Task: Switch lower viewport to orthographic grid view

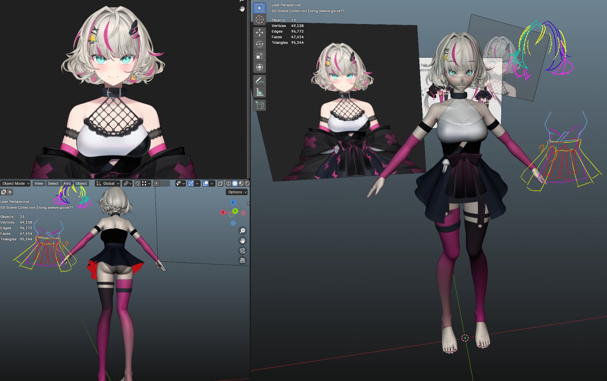Action: point(242,260)
